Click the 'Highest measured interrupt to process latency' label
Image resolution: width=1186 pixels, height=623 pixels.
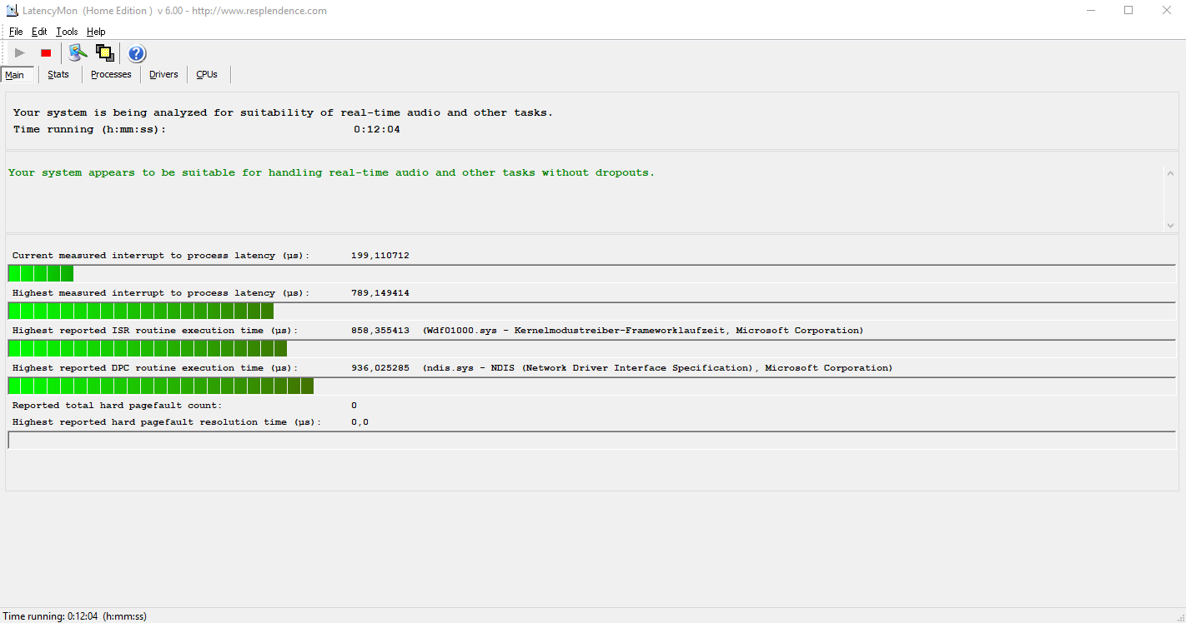(161, 293)
